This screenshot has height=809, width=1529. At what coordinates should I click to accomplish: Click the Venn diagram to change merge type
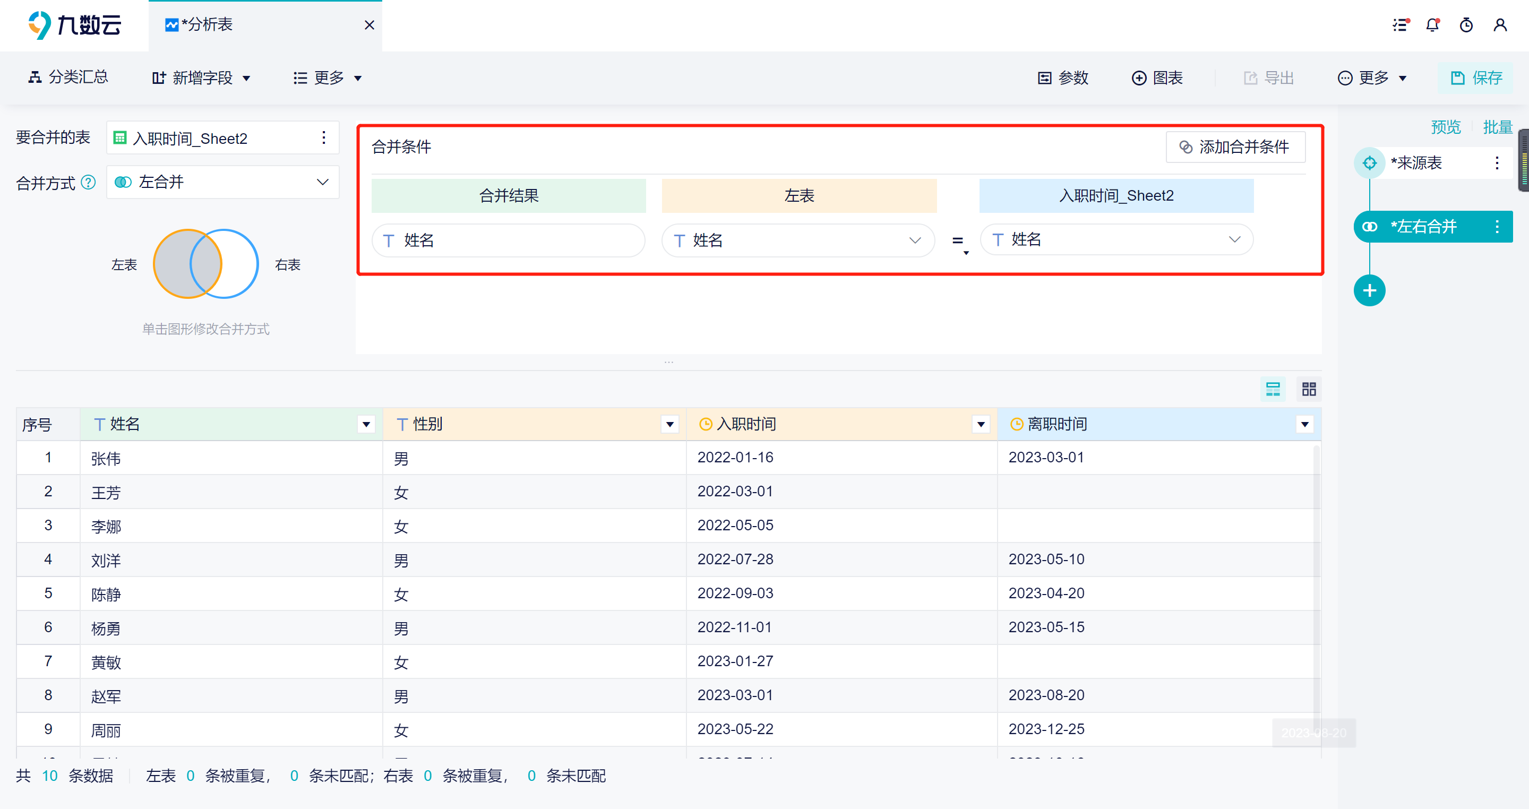pyautogui.click(x=205, y=263)
